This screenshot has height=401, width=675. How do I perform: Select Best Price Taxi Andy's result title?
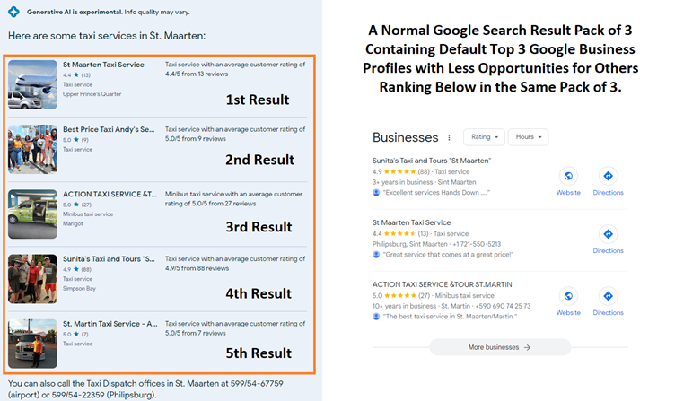point(110,129)
